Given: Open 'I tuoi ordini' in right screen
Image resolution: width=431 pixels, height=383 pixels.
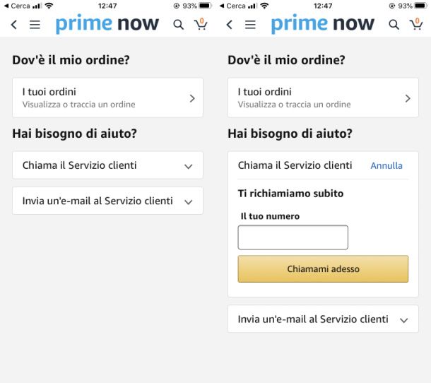Looking at the screenshot, I should pyautogui.click(x=323, y=98).
